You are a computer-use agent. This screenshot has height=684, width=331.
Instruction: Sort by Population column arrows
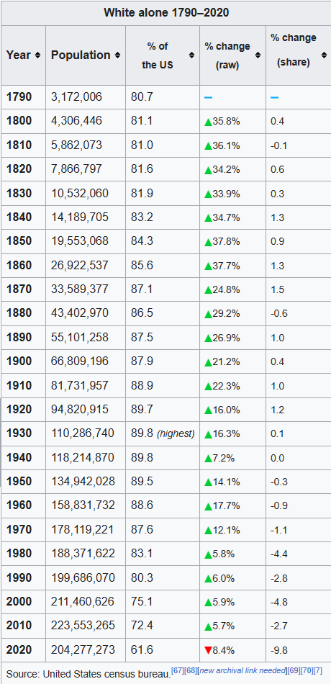coord(118,55)
